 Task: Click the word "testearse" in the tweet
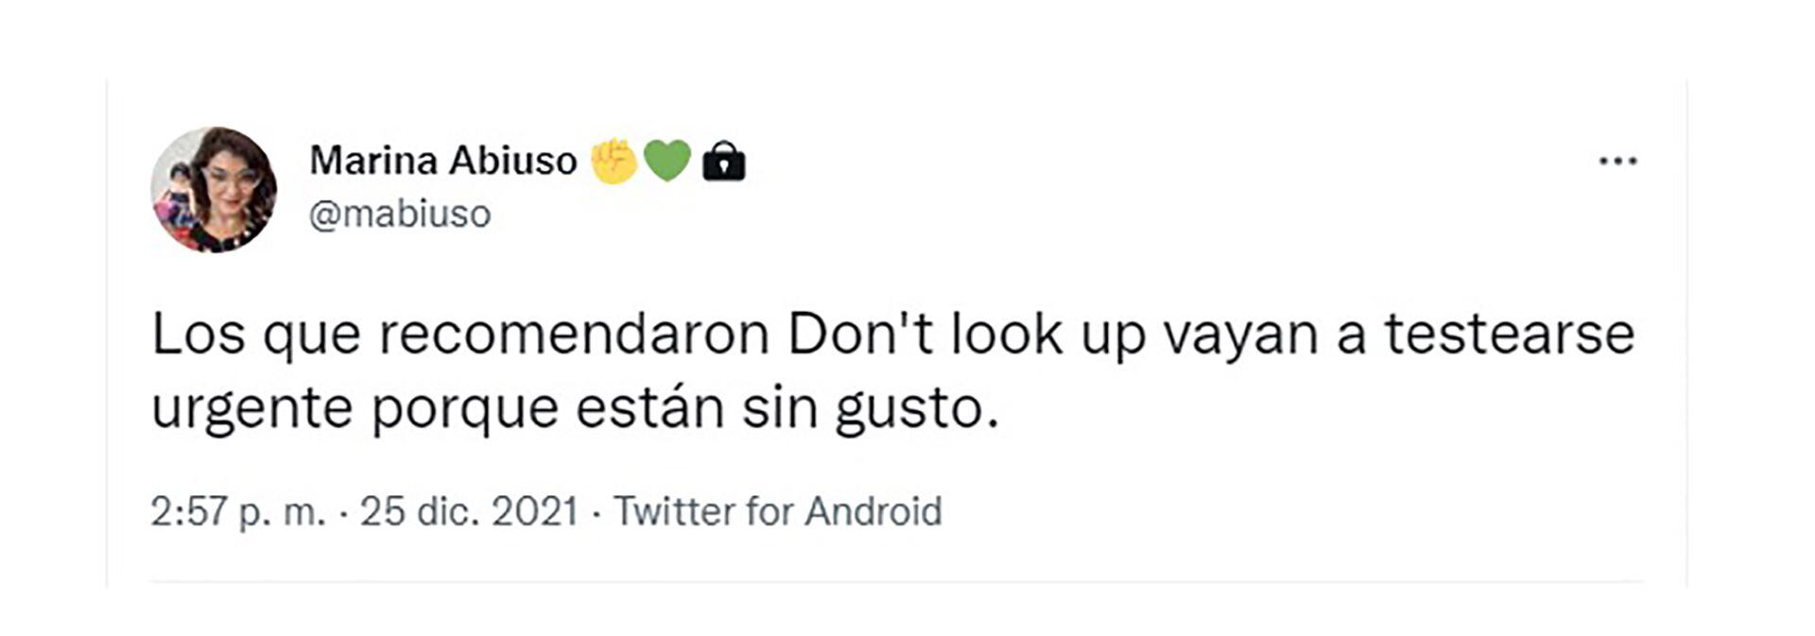[1509, 335]
